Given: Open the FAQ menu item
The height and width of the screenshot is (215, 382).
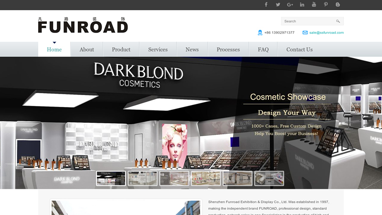Looking at the screenshot, I should (x=263, y=50).
